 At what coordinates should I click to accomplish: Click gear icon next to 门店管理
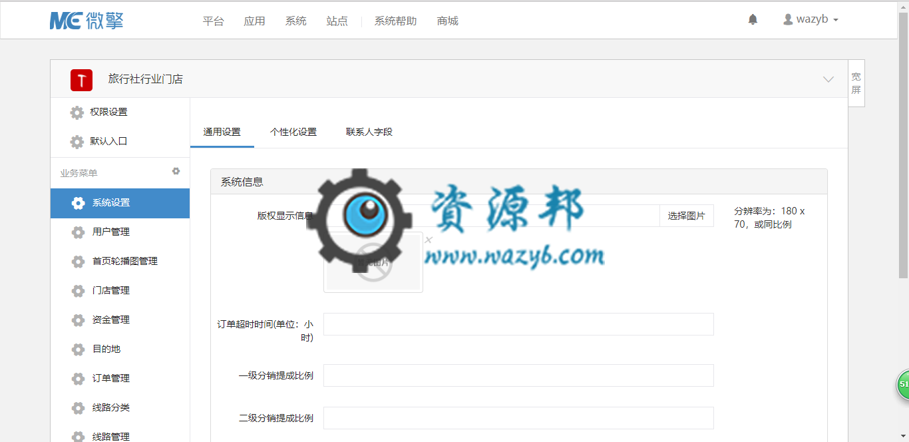pyautogui.click(x=79, y=291)
